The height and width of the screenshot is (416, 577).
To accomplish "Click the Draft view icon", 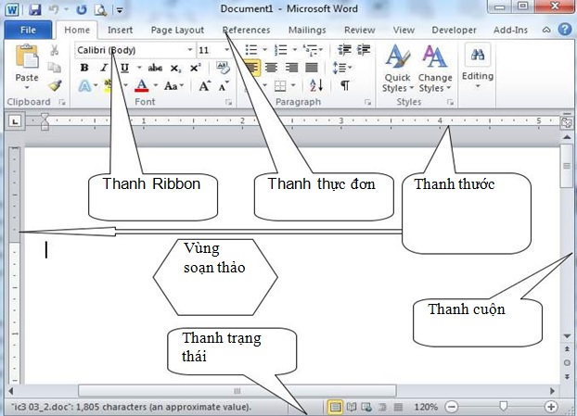I will (398, 407).
